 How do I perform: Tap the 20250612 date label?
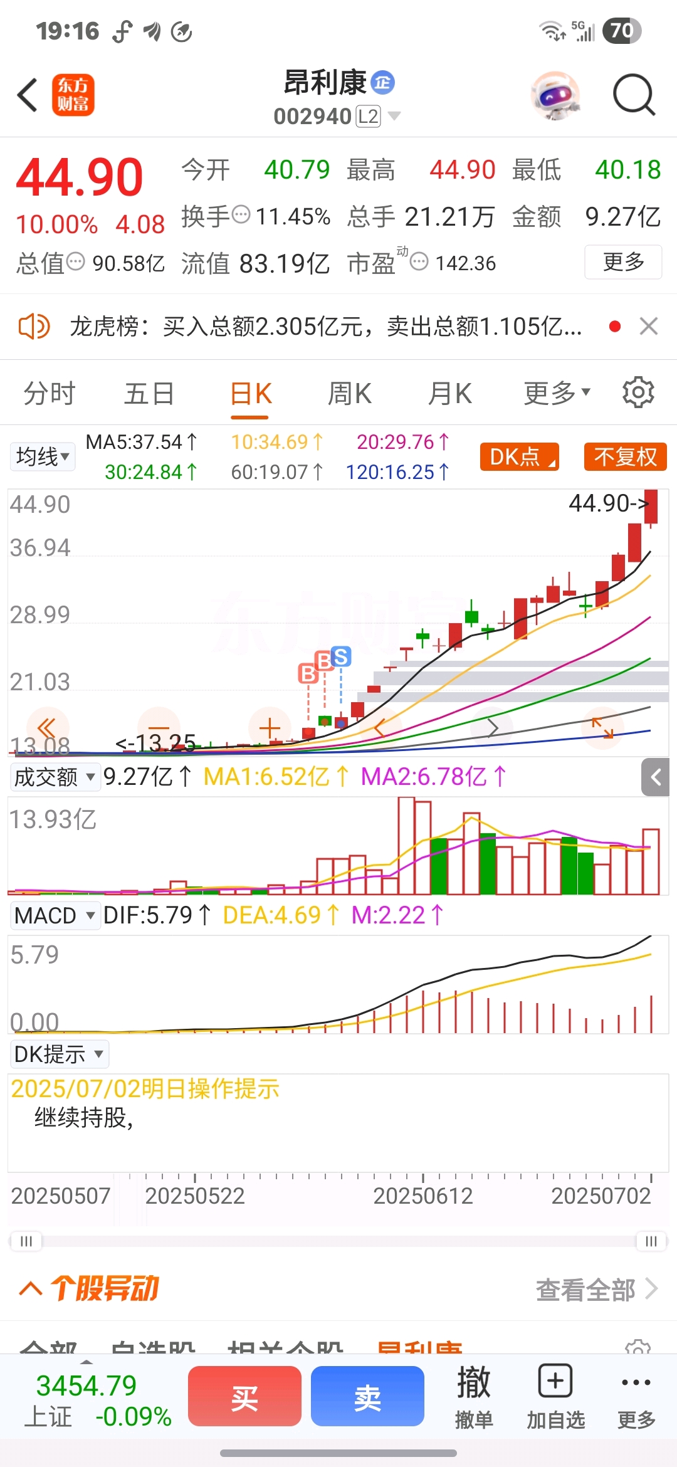(423, 1196)
